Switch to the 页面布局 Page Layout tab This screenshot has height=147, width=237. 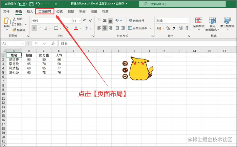pos(45,11)
